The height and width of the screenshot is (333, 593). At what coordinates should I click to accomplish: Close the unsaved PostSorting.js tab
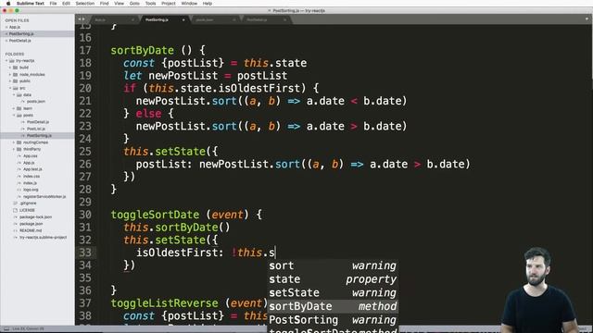[183, 19]
